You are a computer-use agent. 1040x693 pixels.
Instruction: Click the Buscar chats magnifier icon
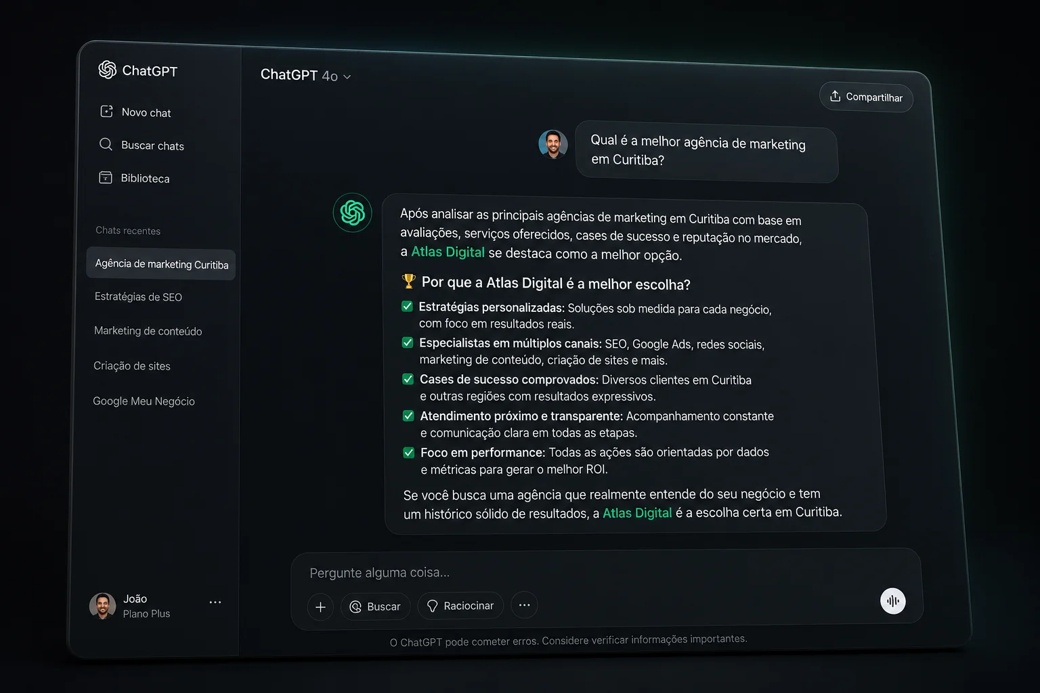pos(106,144)
